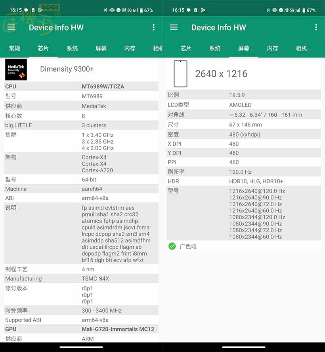This screenshot has width=325, height=352.
Task: Tap the Dimensity 9300+ heading
Action: (67, 69)
